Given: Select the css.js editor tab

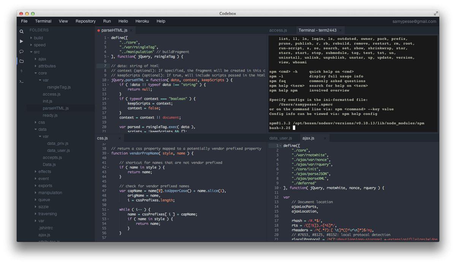Looking at the screenshot, I should pyautogui.click(x=103, y=138).
